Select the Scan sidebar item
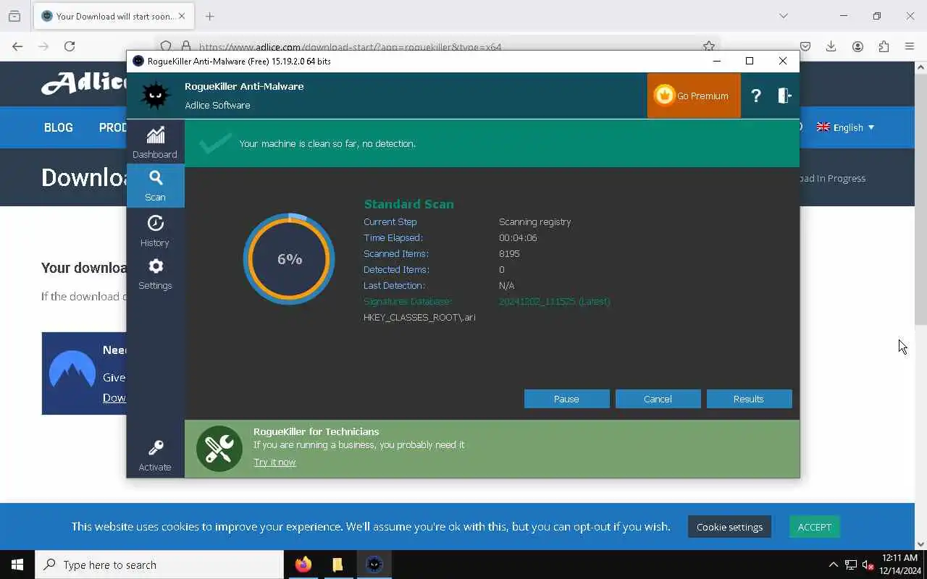This screenshot has width=927, height=579. (155, 186)
